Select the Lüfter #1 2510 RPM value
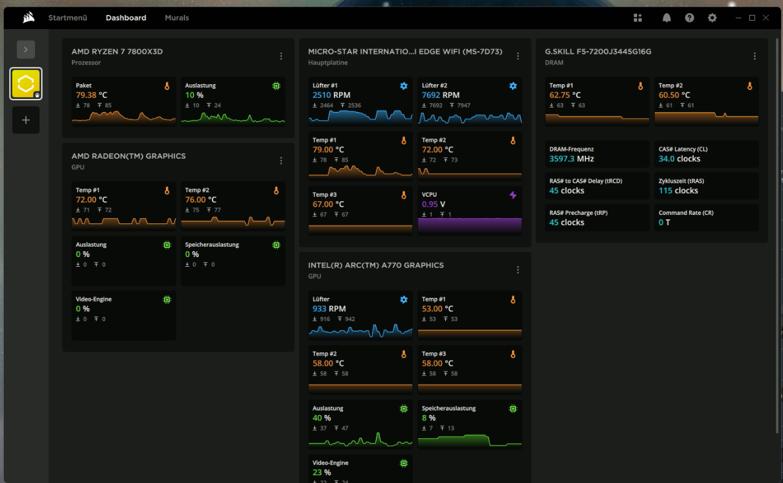Viewport: 783px width, 483px height. 331,95
